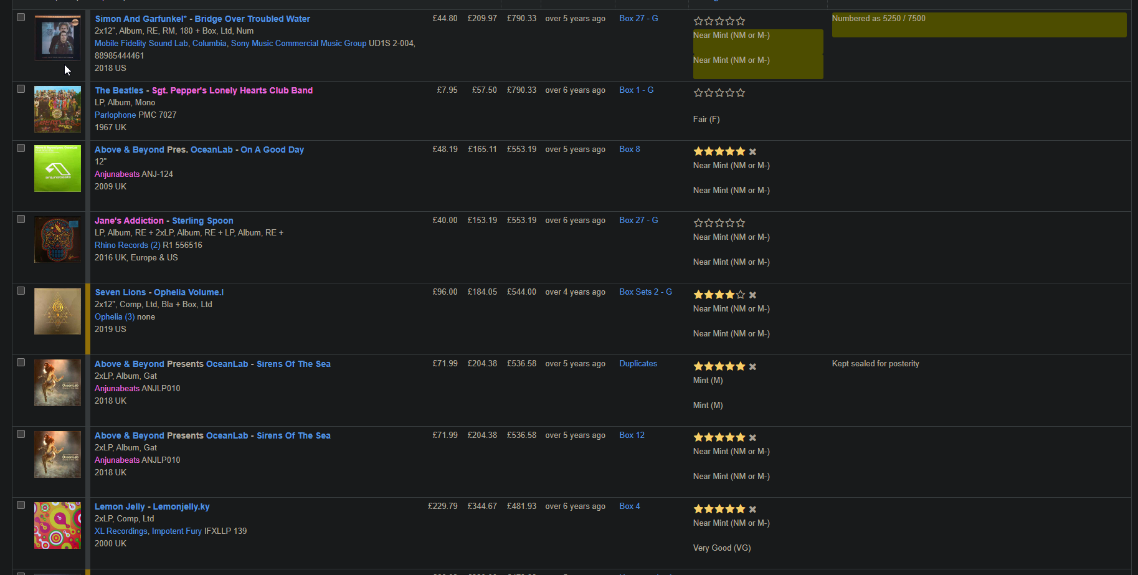The image size is (1138, 575).
Task: Rate Sterling Spoon four stars
Action: point(730,223)
